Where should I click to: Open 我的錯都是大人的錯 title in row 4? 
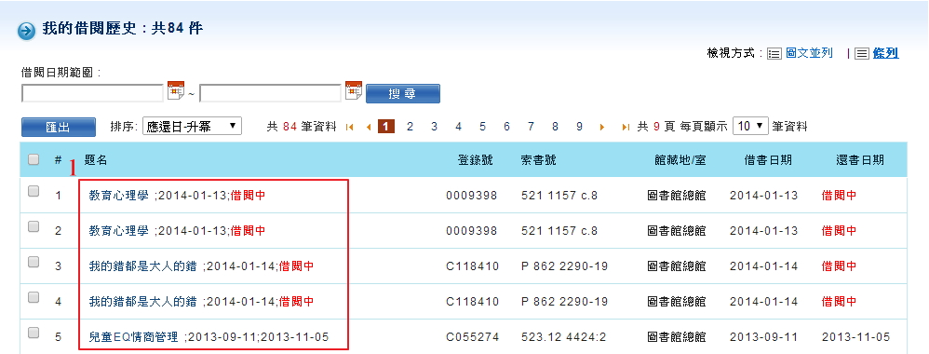coord(142,302)
